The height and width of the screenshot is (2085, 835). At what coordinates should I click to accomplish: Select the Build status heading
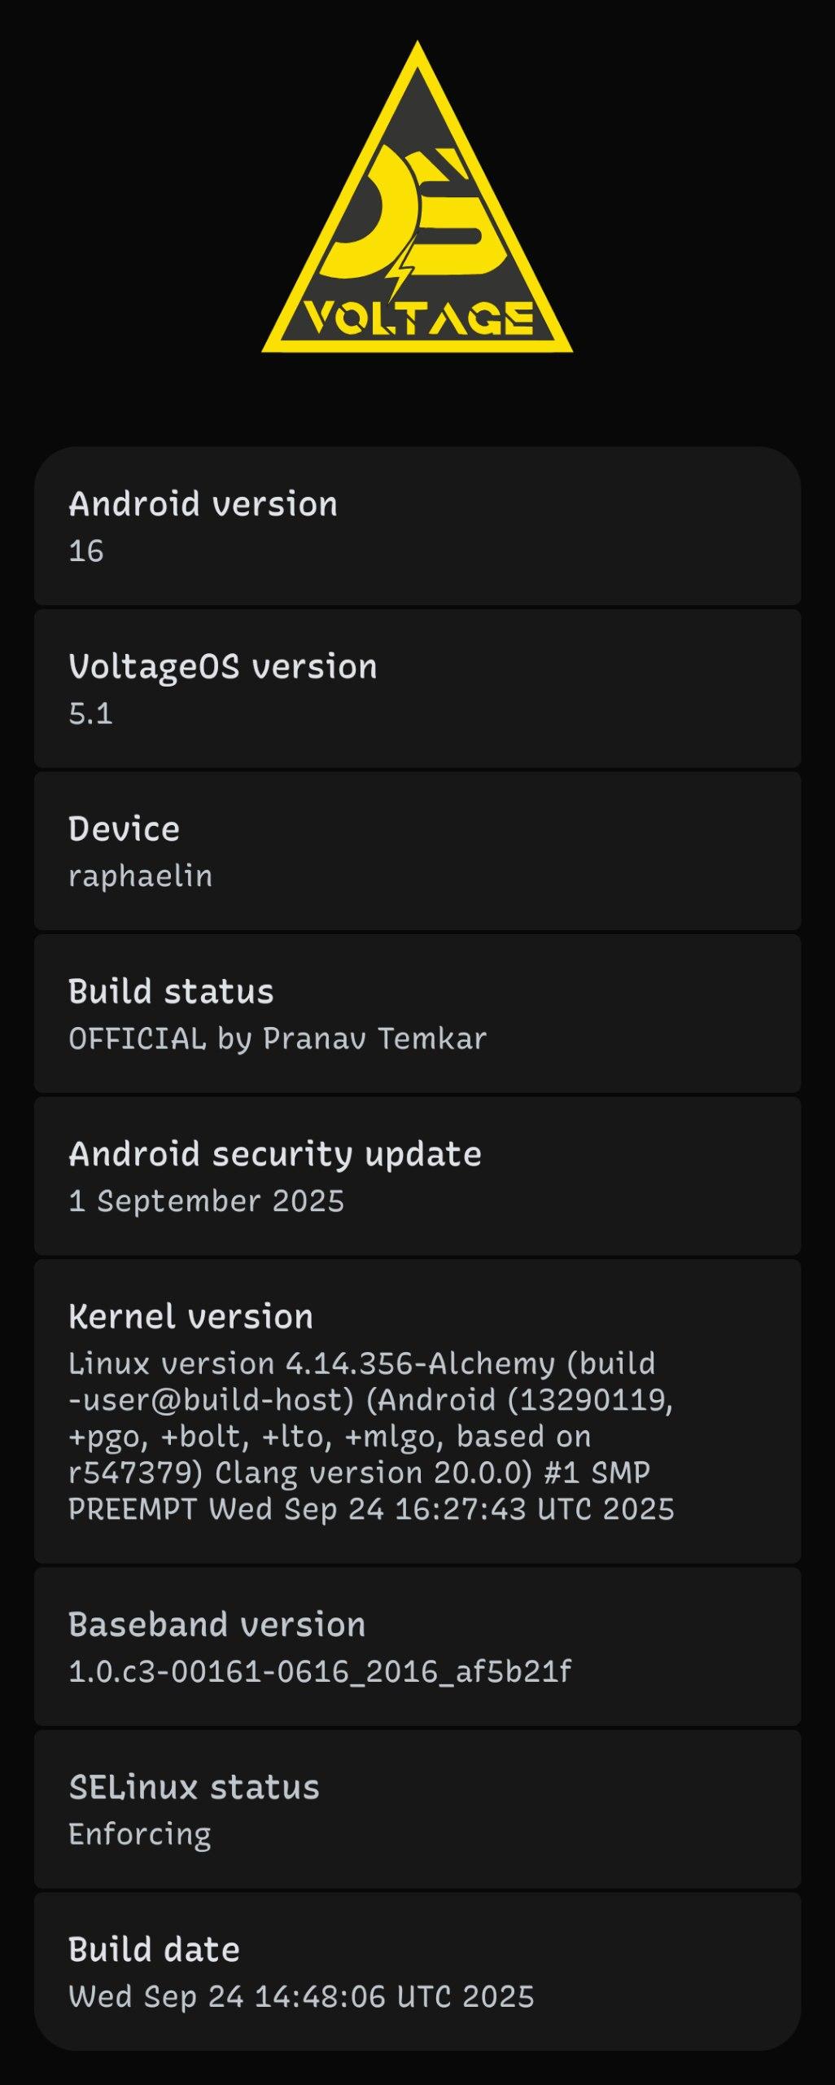[171, 992]
